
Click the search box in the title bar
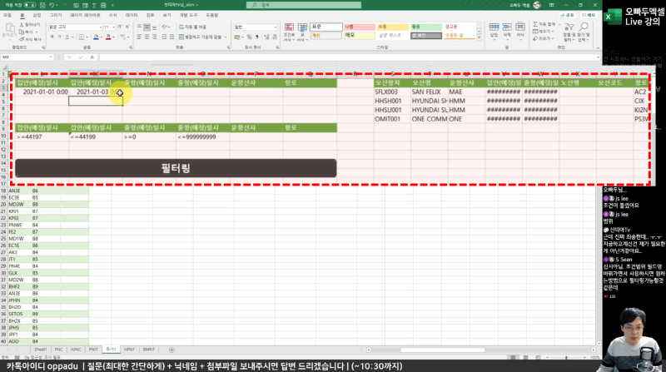click(x=304, y=5)
